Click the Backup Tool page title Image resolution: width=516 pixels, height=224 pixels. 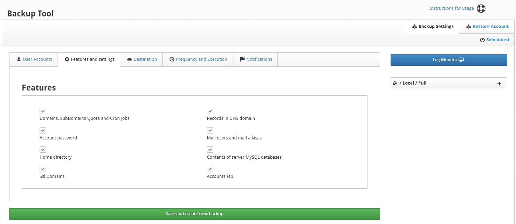tap(30, 14)
